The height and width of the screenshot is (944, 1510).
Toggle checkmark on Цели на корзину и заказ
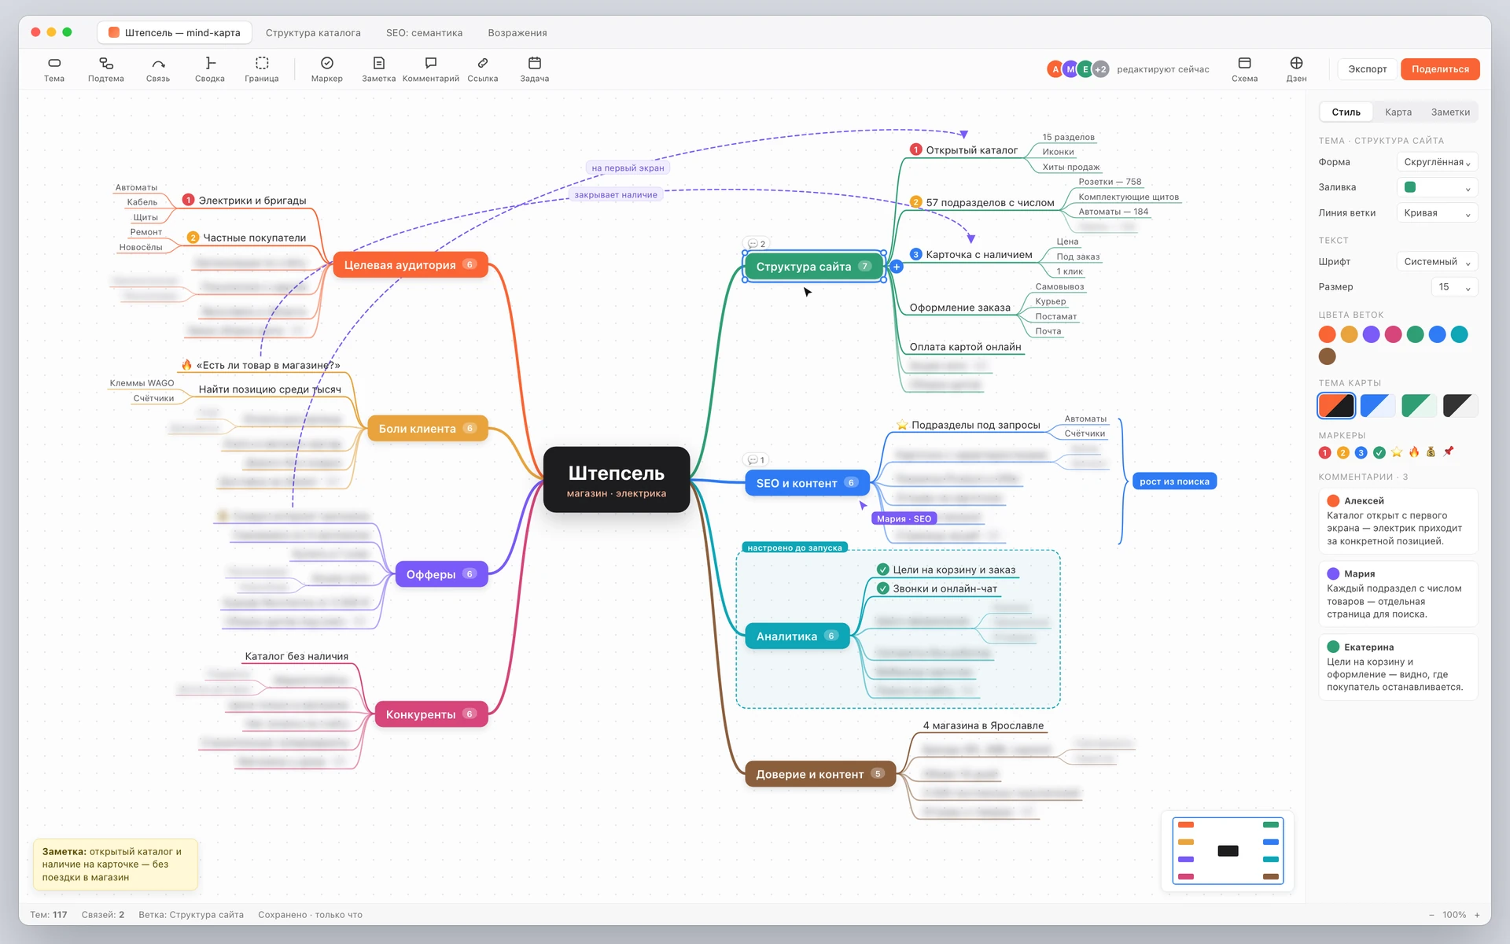(x=883, y=570)
